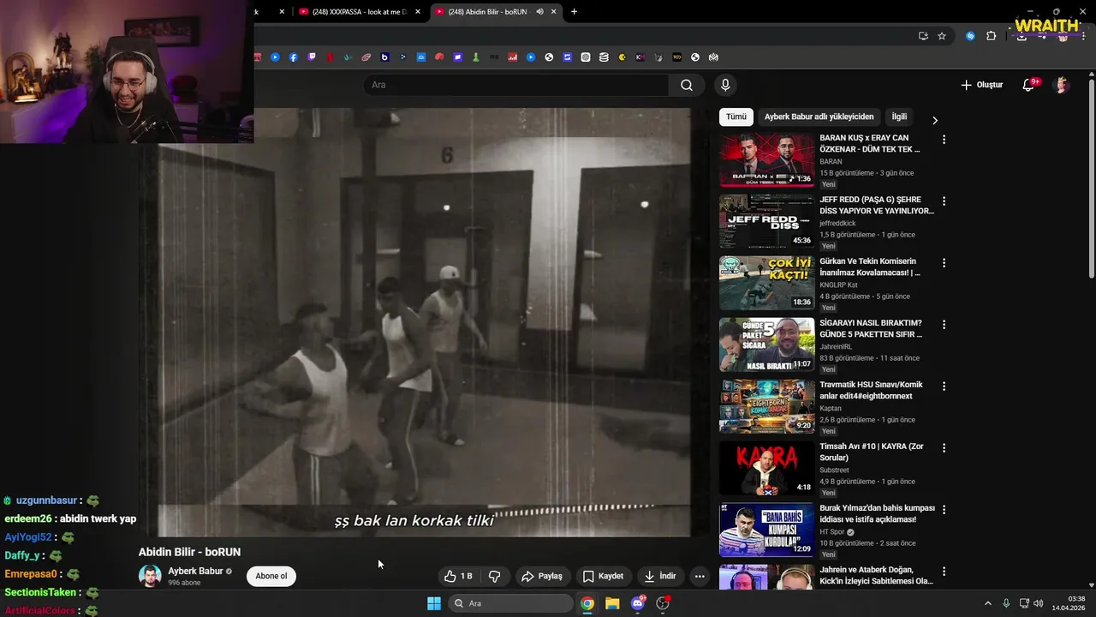Open the KAYRA Timsah Avı thumbnail
This screenshot has height=617, width=1096.
(x=767, y=468)
